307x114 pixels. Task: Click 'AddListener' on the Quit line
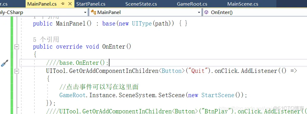tap(259, 71)
